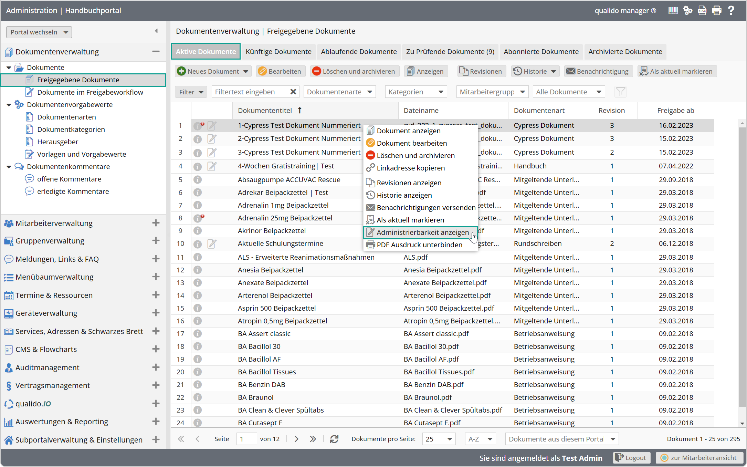Click page number input field
This screenshot has width=747, height=467.
point(246,439)
